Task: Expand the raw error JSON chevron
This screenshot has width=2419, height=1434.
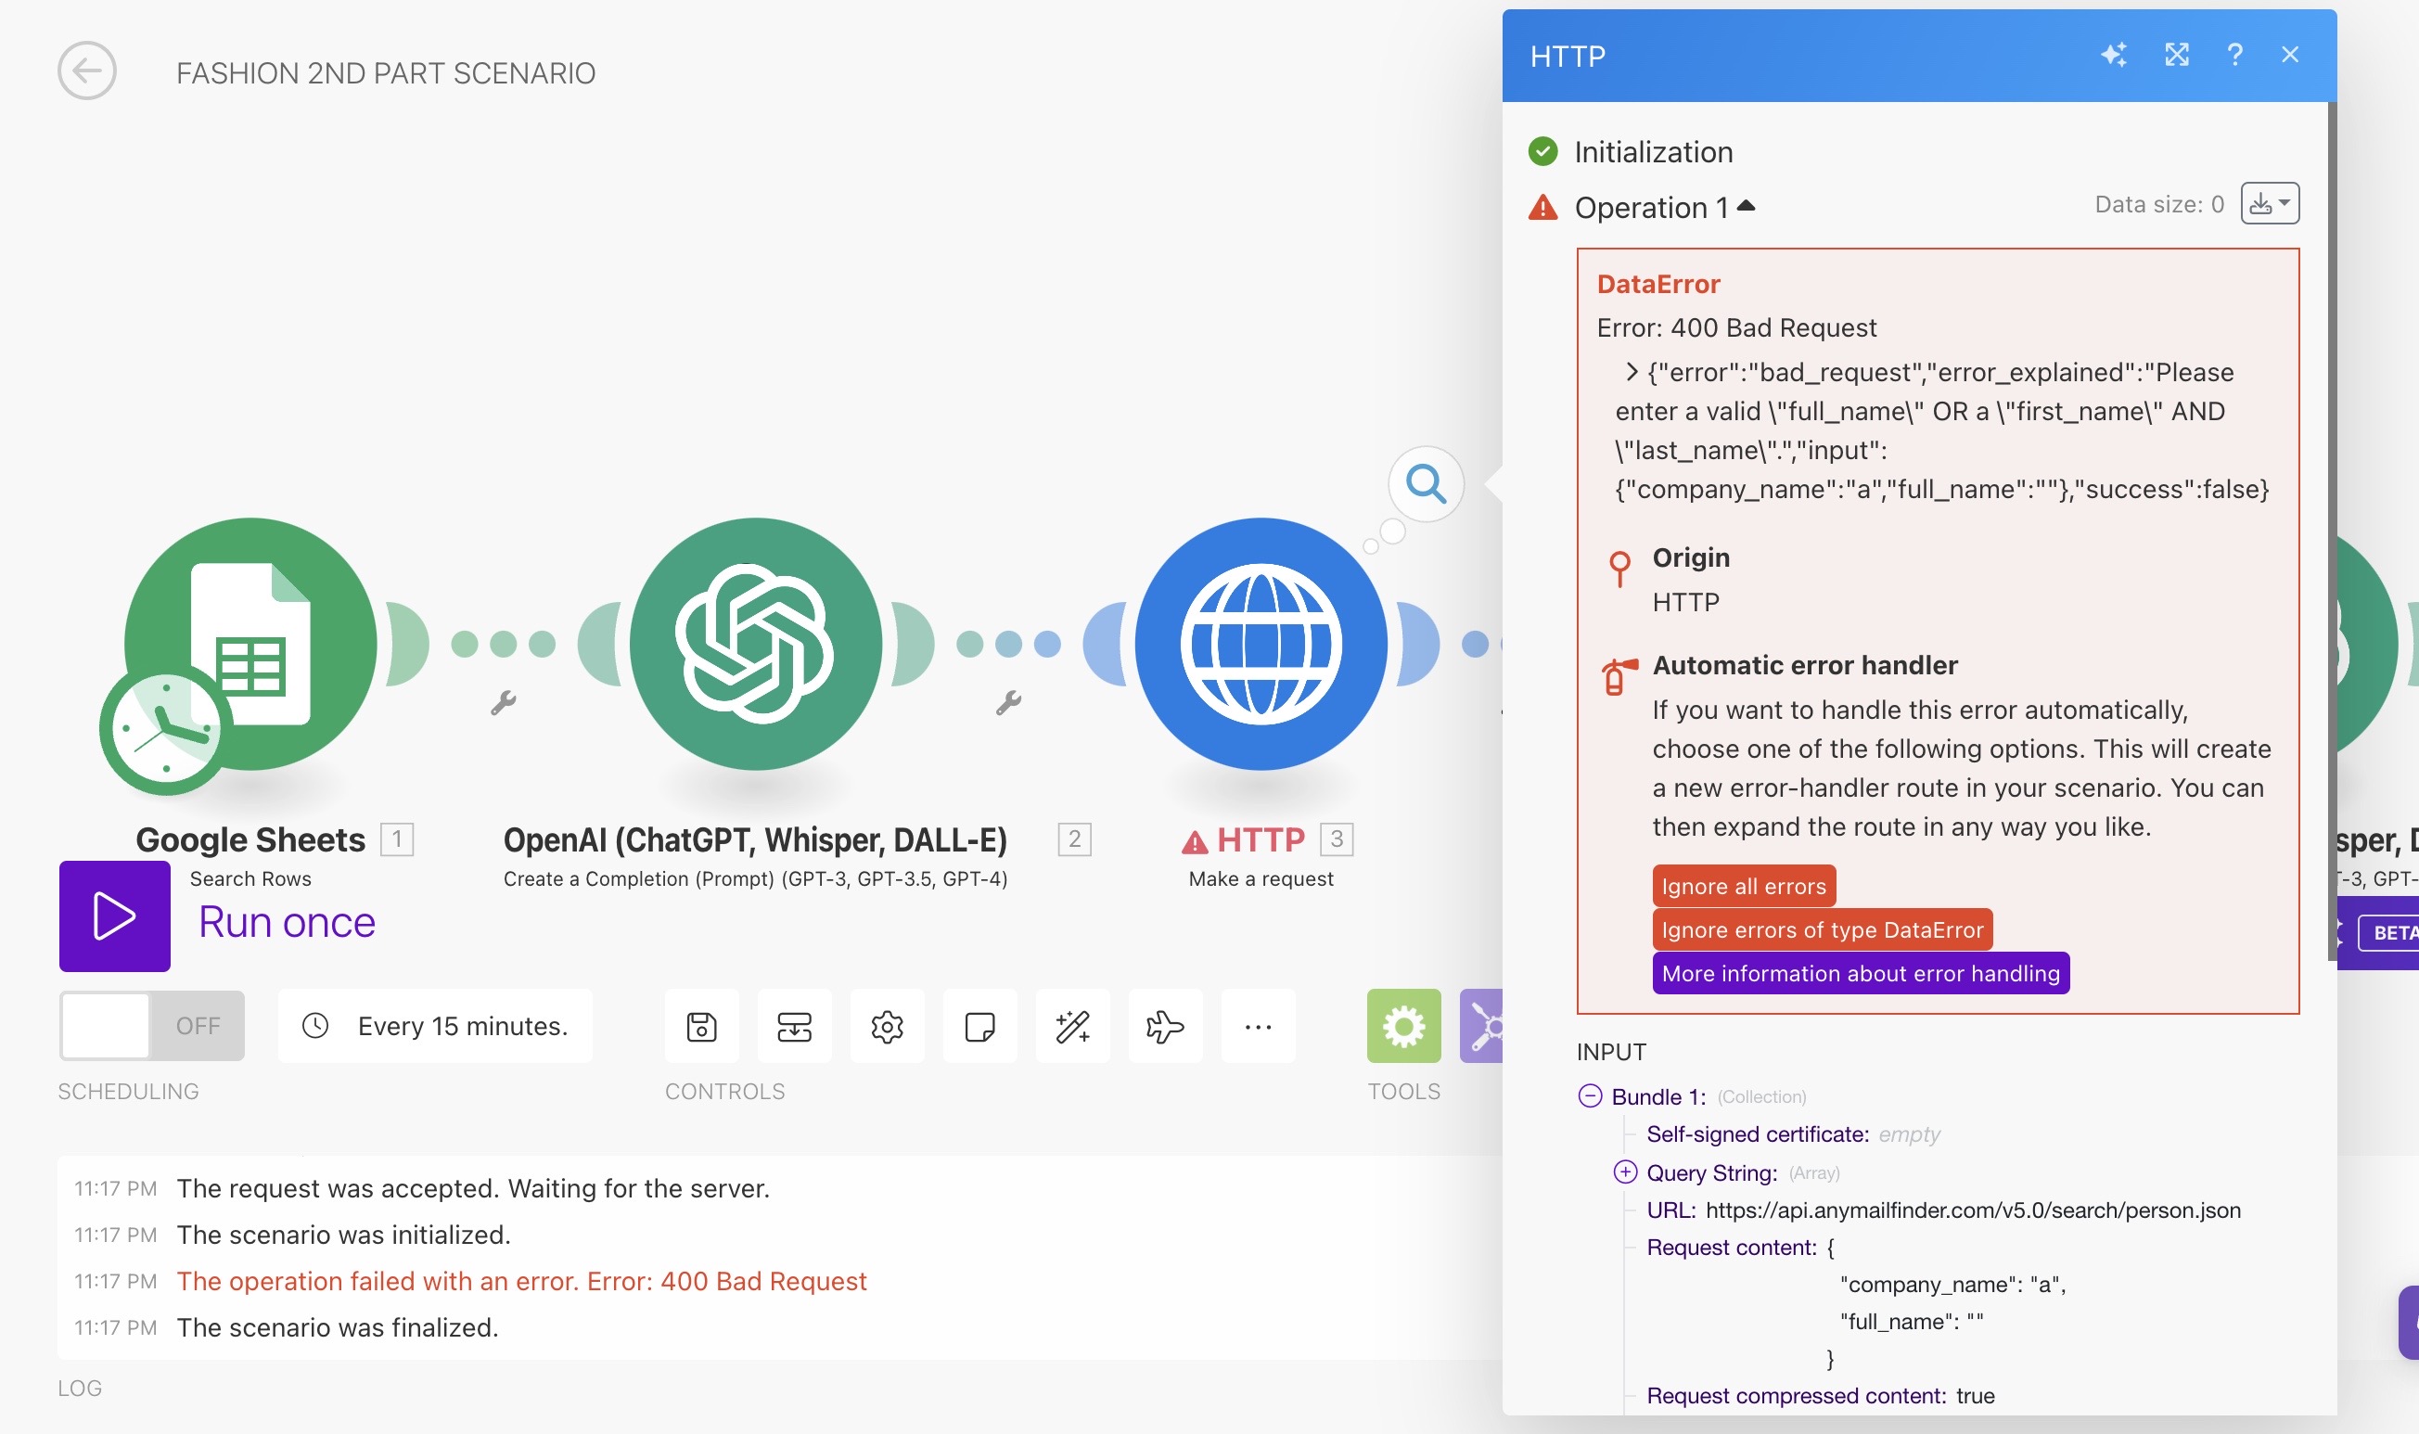Action: (1631, 372)
